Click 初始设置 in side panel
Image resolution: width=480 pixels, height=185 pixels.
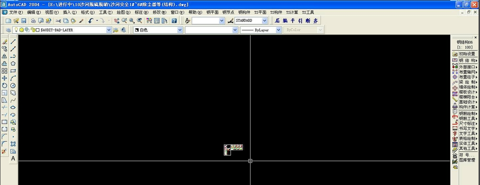(467, 54)
